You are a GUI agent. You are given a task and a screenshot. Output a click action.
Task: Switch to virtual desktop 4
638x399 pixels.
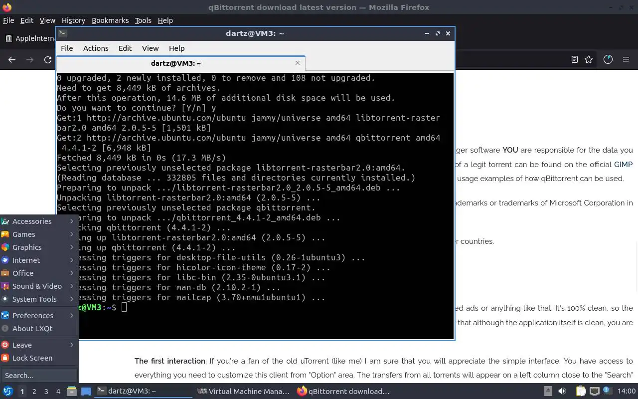[58, 392]
